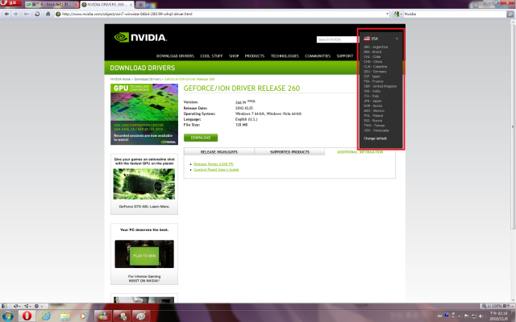Click the NVIDIA logo
516x322 pixels.
[x=140, y=38]
